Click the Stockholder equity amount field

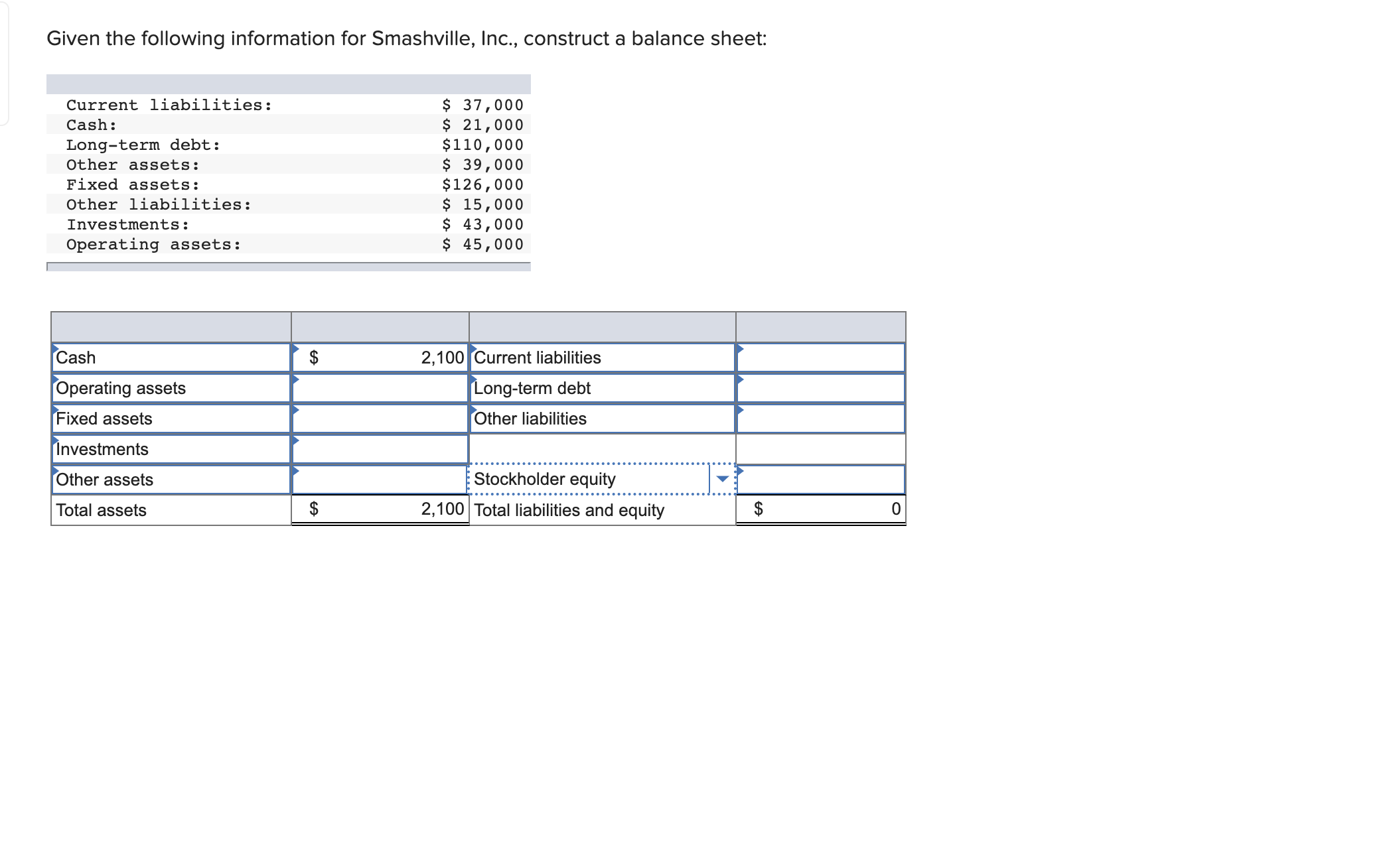tap(820, 480)
